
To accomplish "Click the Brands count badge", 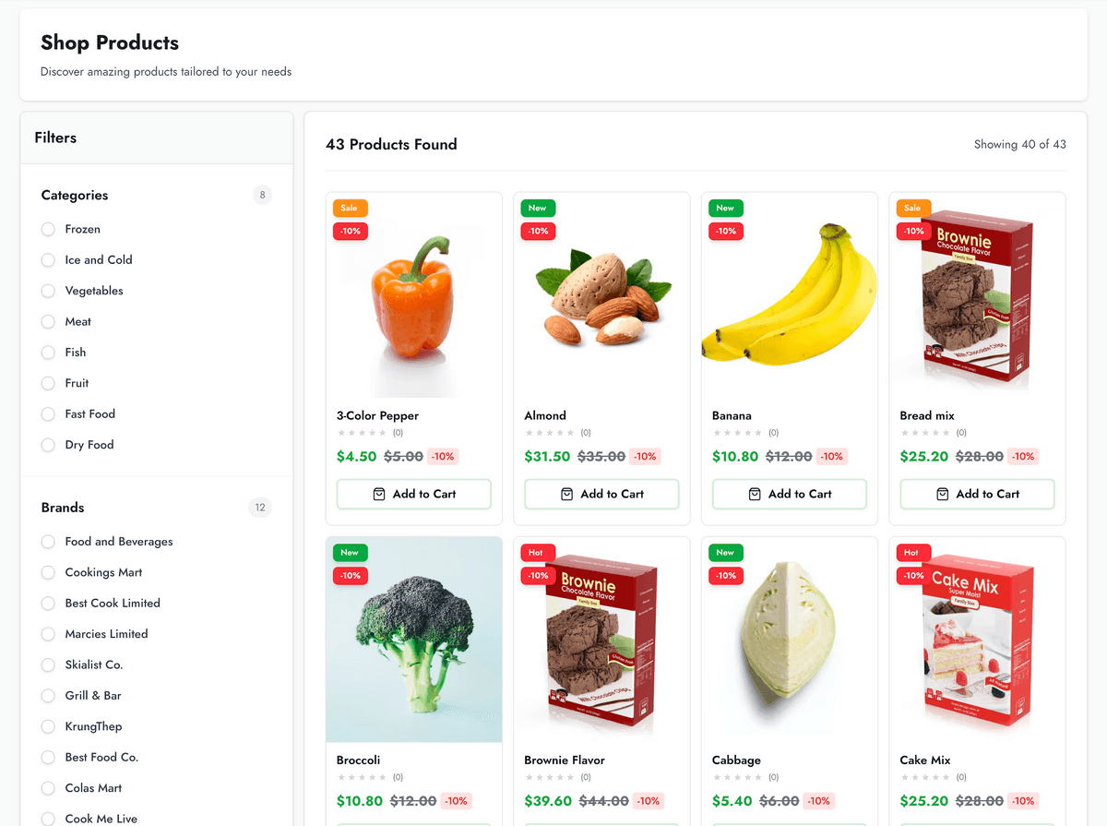I will click(x=260, y=508).
